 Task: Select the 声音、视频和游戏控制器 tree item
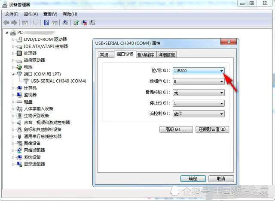point(47,123)
